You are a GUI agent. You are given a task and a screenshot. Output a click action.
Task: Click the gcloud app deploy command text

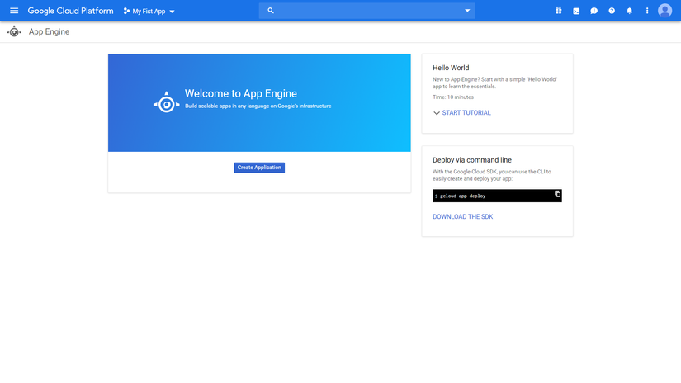tap(462, 196)
